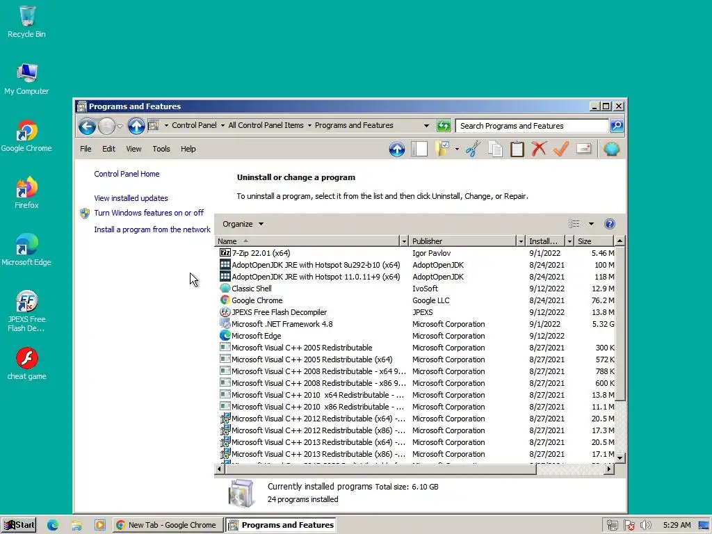Click the Copy pages icon
Screen dimensions: 712x534
tap(495, 149)
